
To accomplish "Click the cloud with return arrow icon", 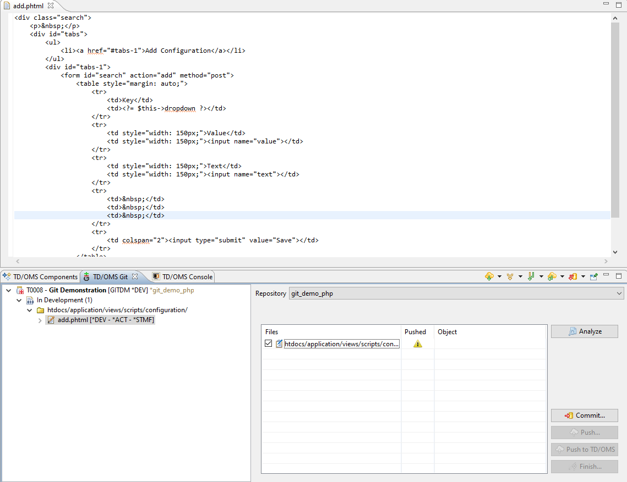I will (x=552, y=276).
